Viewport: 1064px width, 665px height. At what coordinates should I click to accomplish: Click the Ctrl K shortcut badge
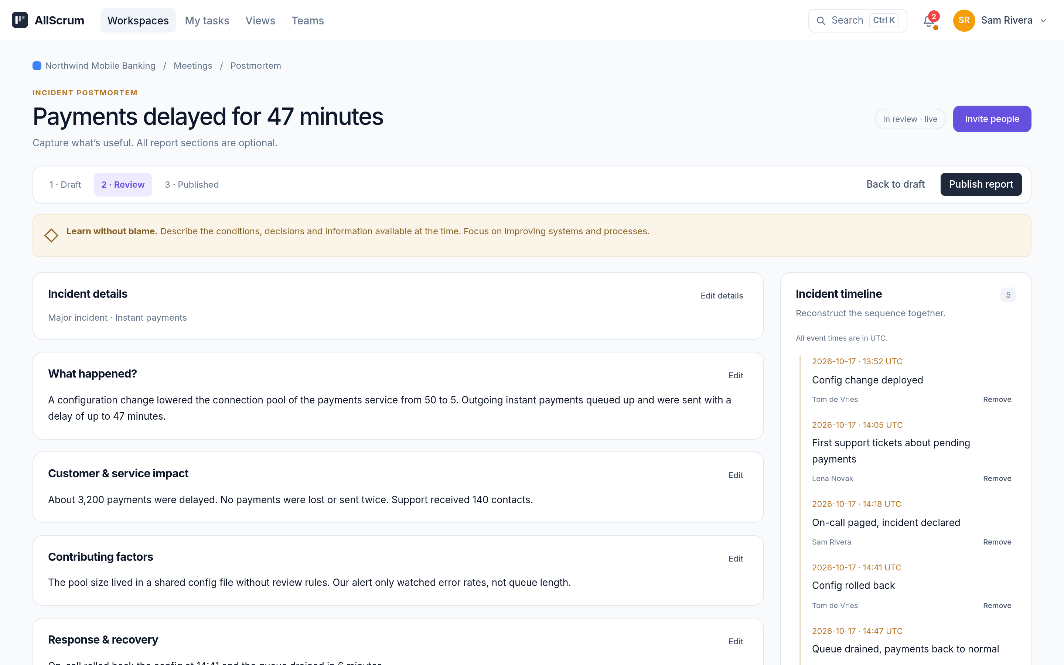[x=884, y=20]
